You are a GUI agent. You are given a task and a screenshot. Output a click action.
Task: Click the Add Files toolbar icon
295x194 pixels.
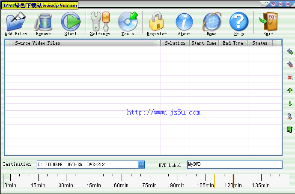16,21
